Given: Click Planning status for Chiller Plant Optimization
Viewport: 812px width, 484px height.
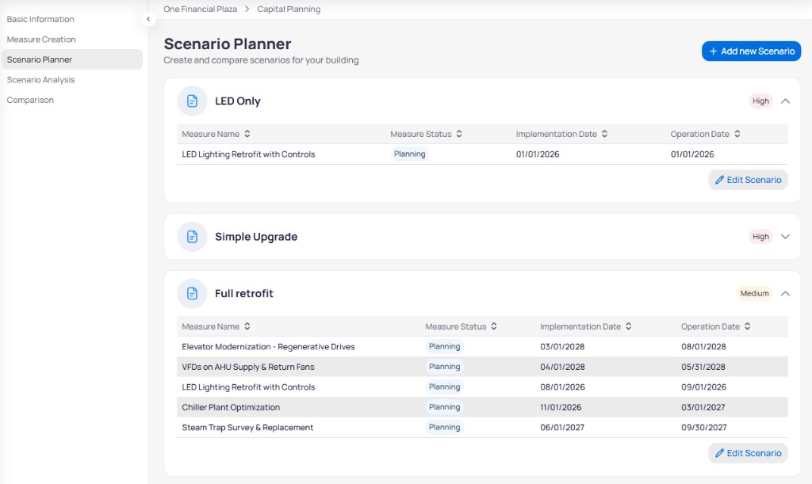Looking at the screenshot, I should click(444, 407).
